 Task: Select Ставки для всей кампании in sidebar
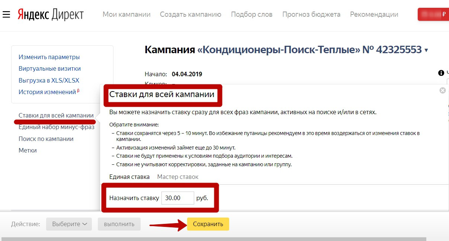(x=56, y=115)
